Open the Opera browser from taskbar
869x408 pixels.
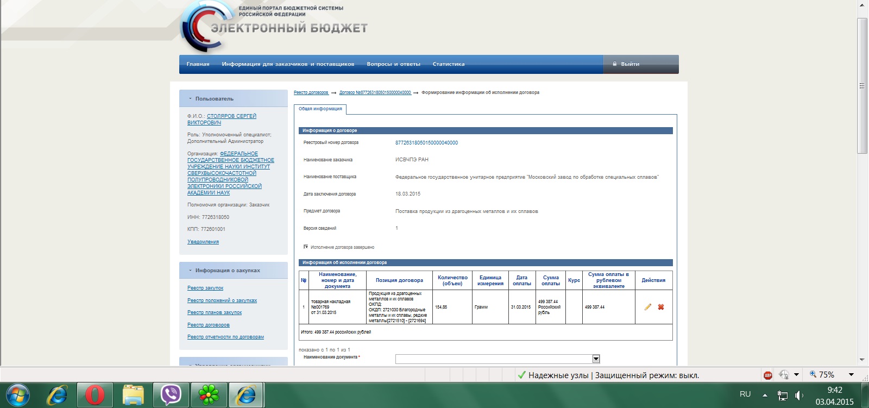click(x=95, y=394)
